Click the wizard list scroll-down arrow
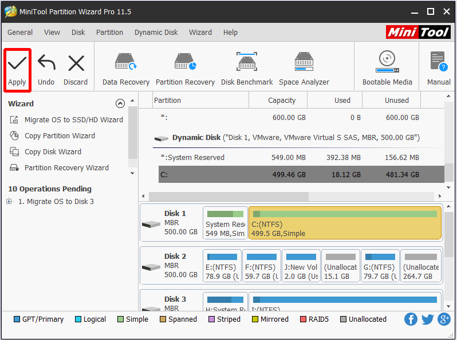The image size is (457, 340). 132,173
